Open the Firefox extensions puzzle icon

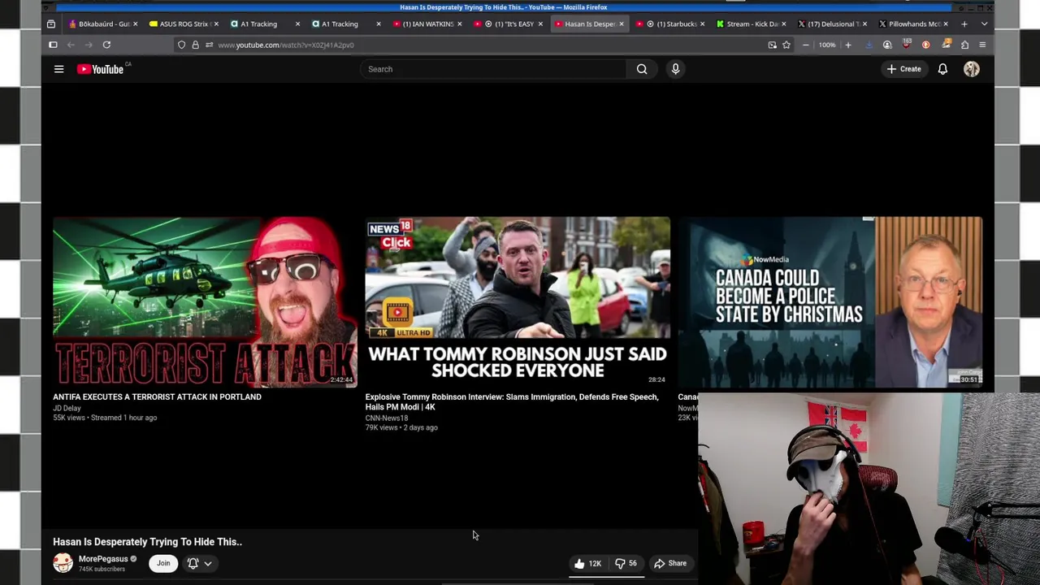pos(964,45)
